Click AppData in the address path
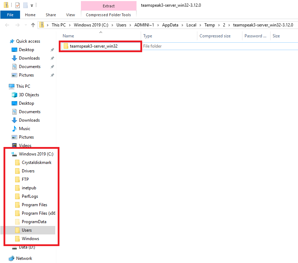298x263 pixels. (170, 25)
